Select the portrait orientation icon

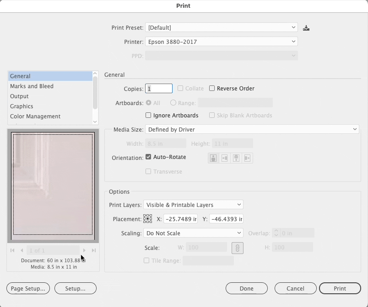(x=213, y=158)
